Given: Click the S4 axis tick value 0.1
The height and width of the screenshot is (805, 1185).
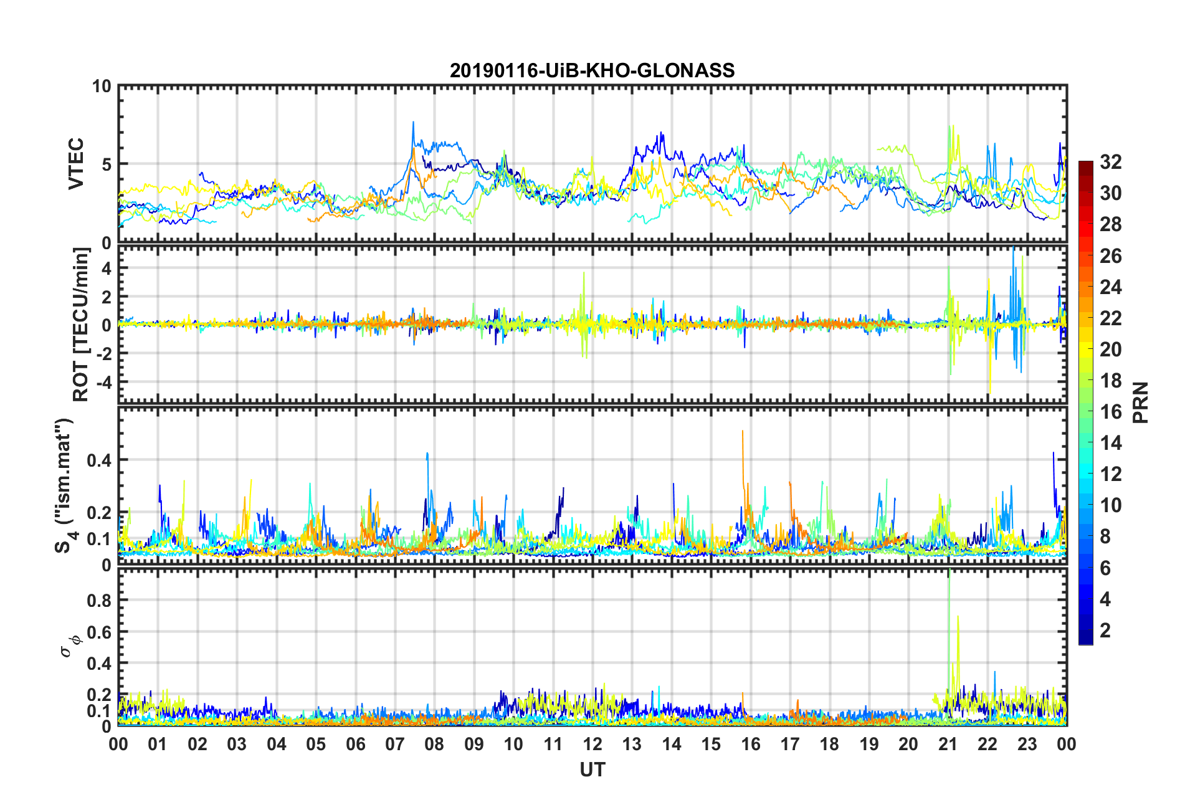Looking at the screenshot, I should pos(99,540).
